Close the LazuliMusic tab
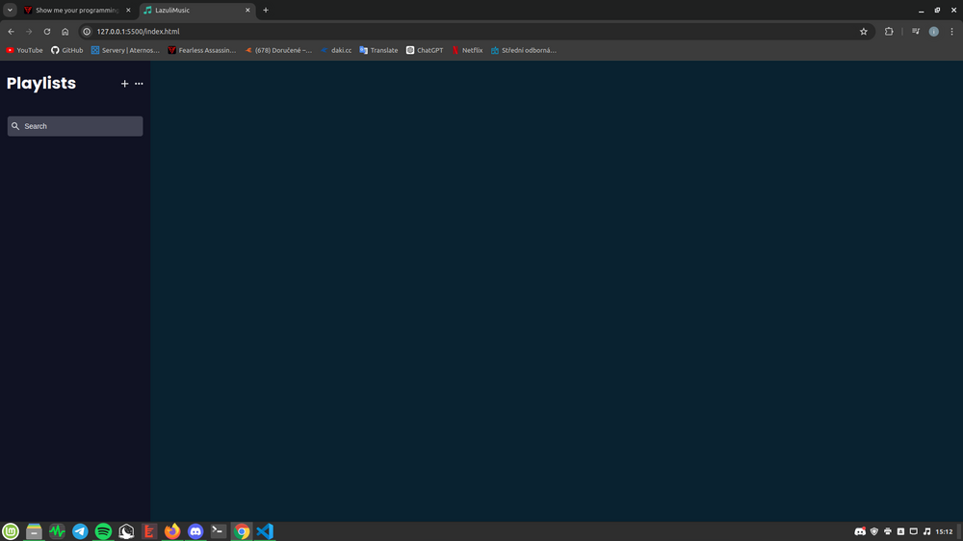963x541 pixels. tap(247, 11)
